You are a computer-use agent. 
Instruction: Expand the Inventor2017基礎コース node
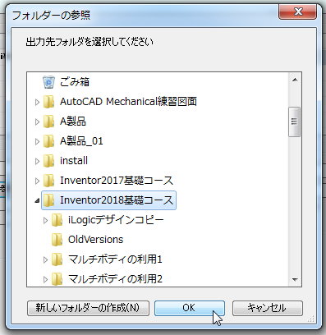coord(37,181)
